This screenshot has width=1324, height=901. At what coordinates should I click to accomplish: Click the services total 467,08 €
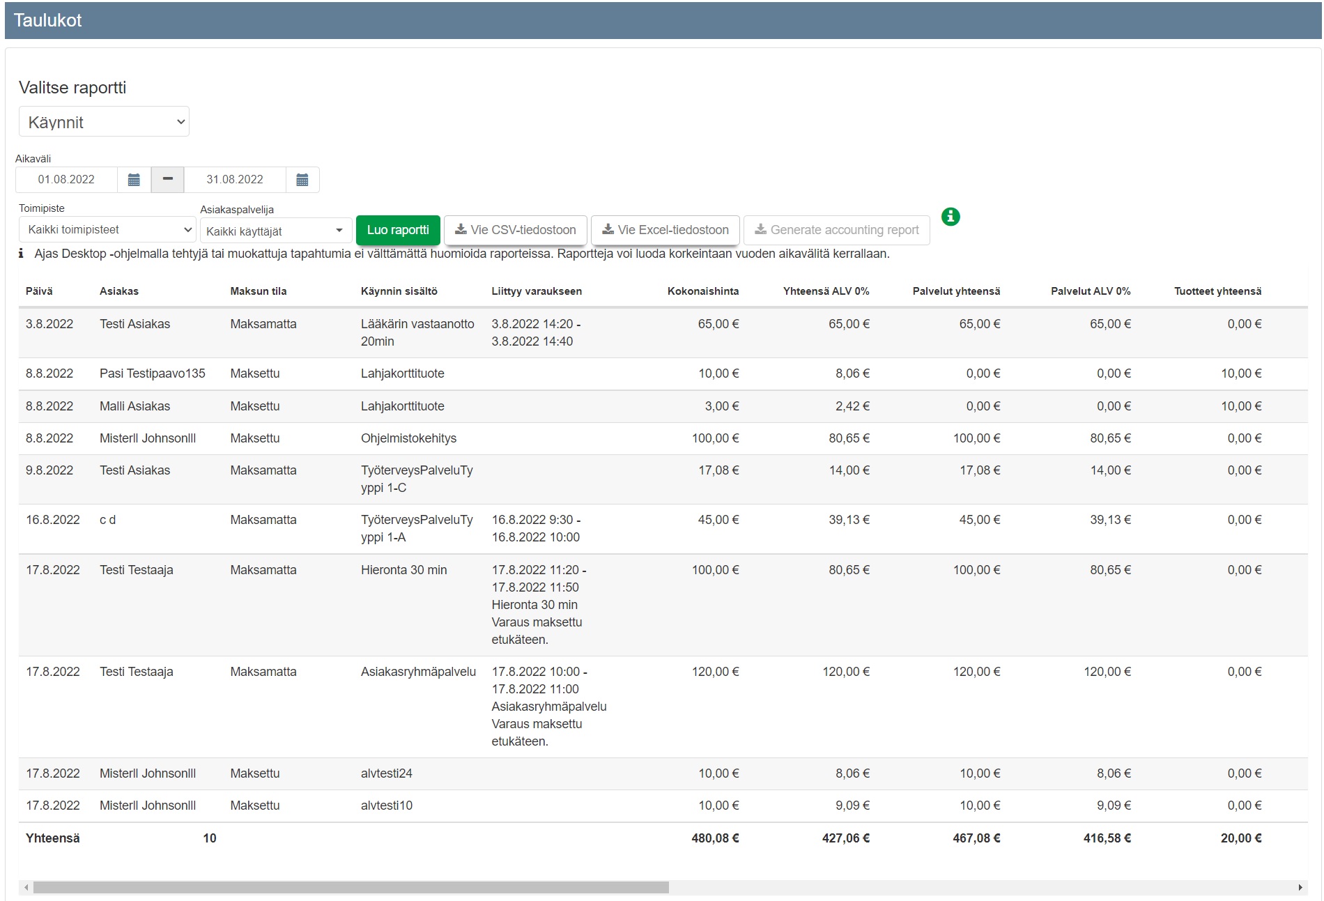(x=976, y=838)
